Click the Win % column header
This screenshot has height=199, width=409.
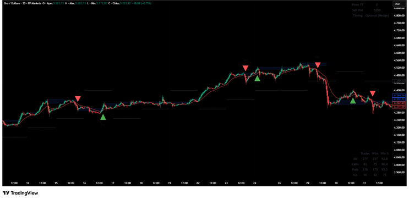point(384,153)
